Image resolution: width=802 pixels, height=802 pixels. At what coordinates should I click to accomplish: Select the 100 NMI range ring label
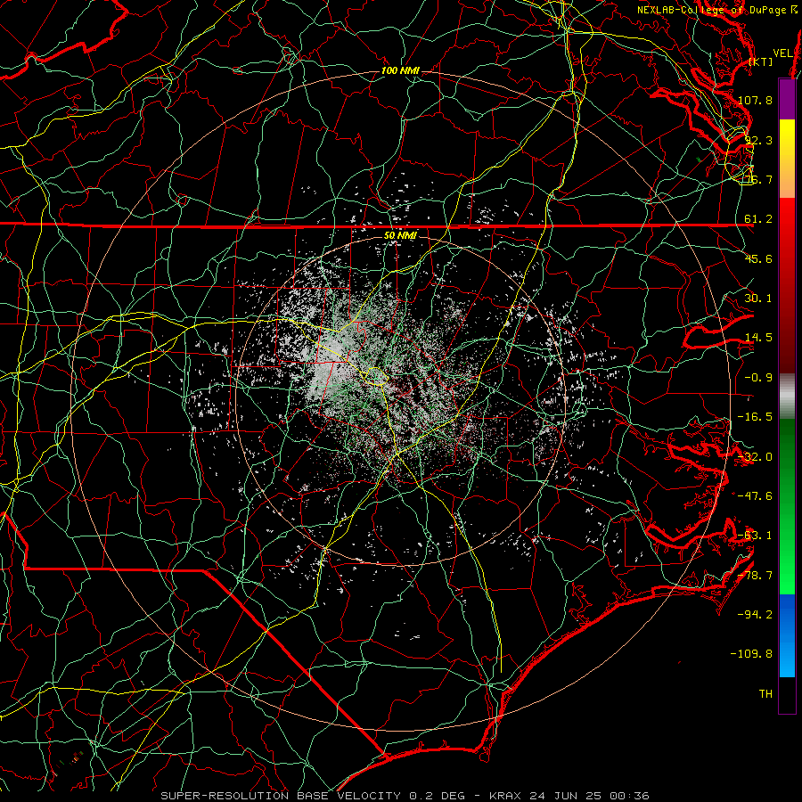click(400, 70)
